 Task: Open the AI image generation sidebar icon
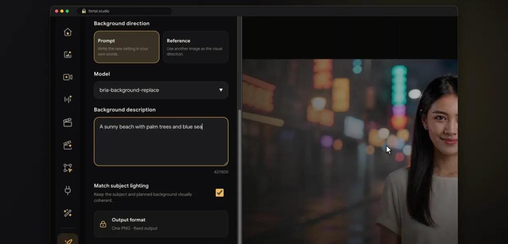click(x=68, y=55)
